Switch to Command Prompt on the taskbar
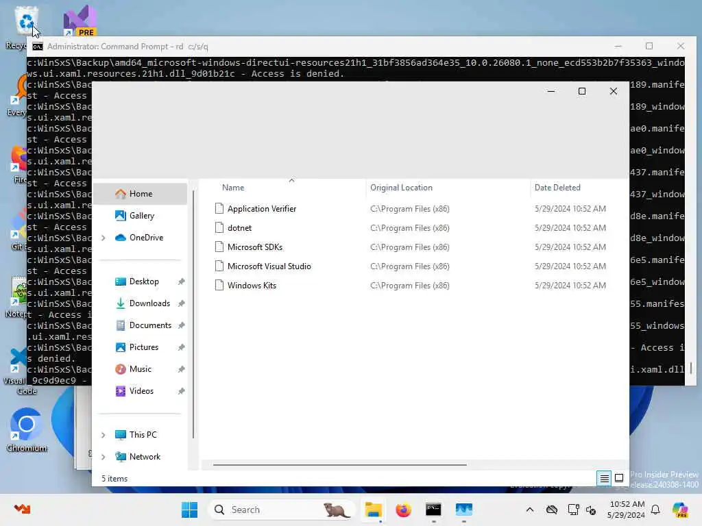Image resolution: width=702 pixels, height=526 pixels. click(x=433, y=510)
